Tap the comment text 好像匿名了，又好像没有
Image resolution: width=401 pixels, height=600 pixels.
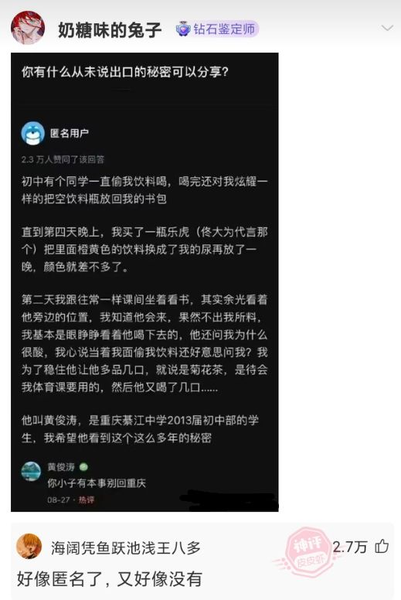coord(110,579)
